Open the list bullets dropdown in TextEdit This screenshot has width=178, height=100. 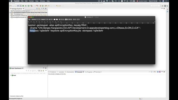click(x=78, y=19)
